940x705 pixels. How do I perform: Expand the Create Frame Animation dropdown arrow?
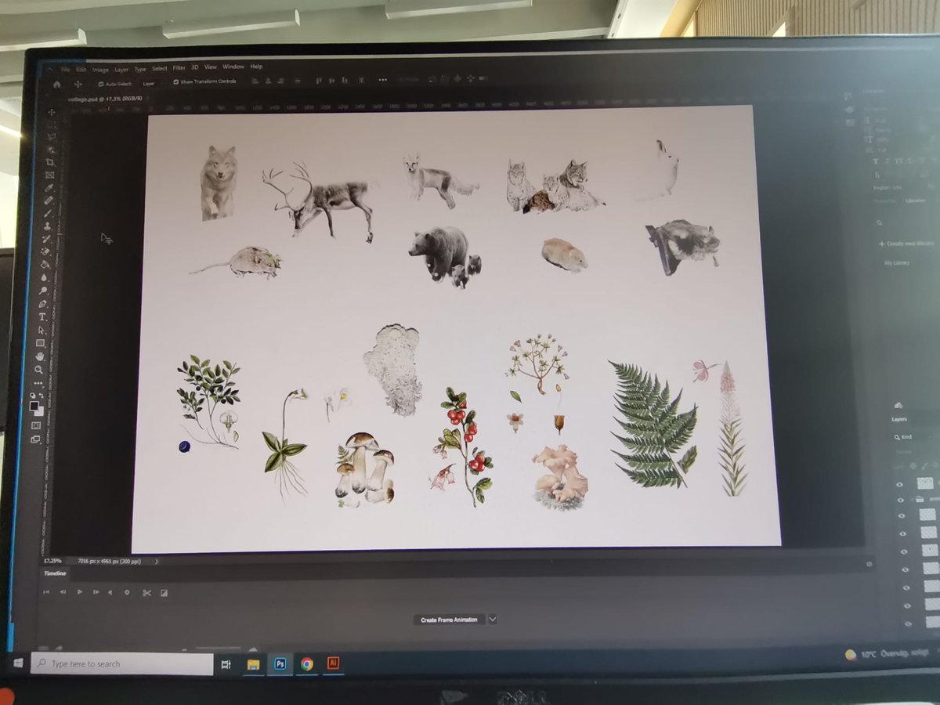493,619
